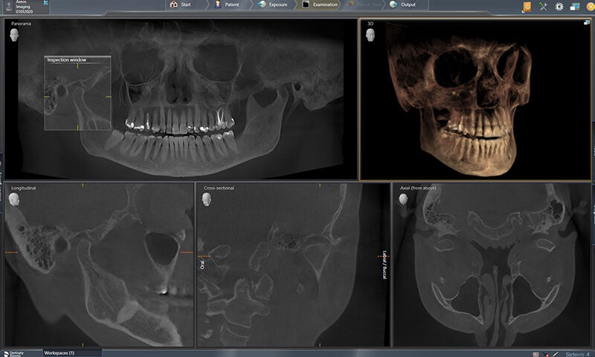The image size is (595, 357).
Task: Open the tools wrench icon in top bar
Action: [544, 7]
